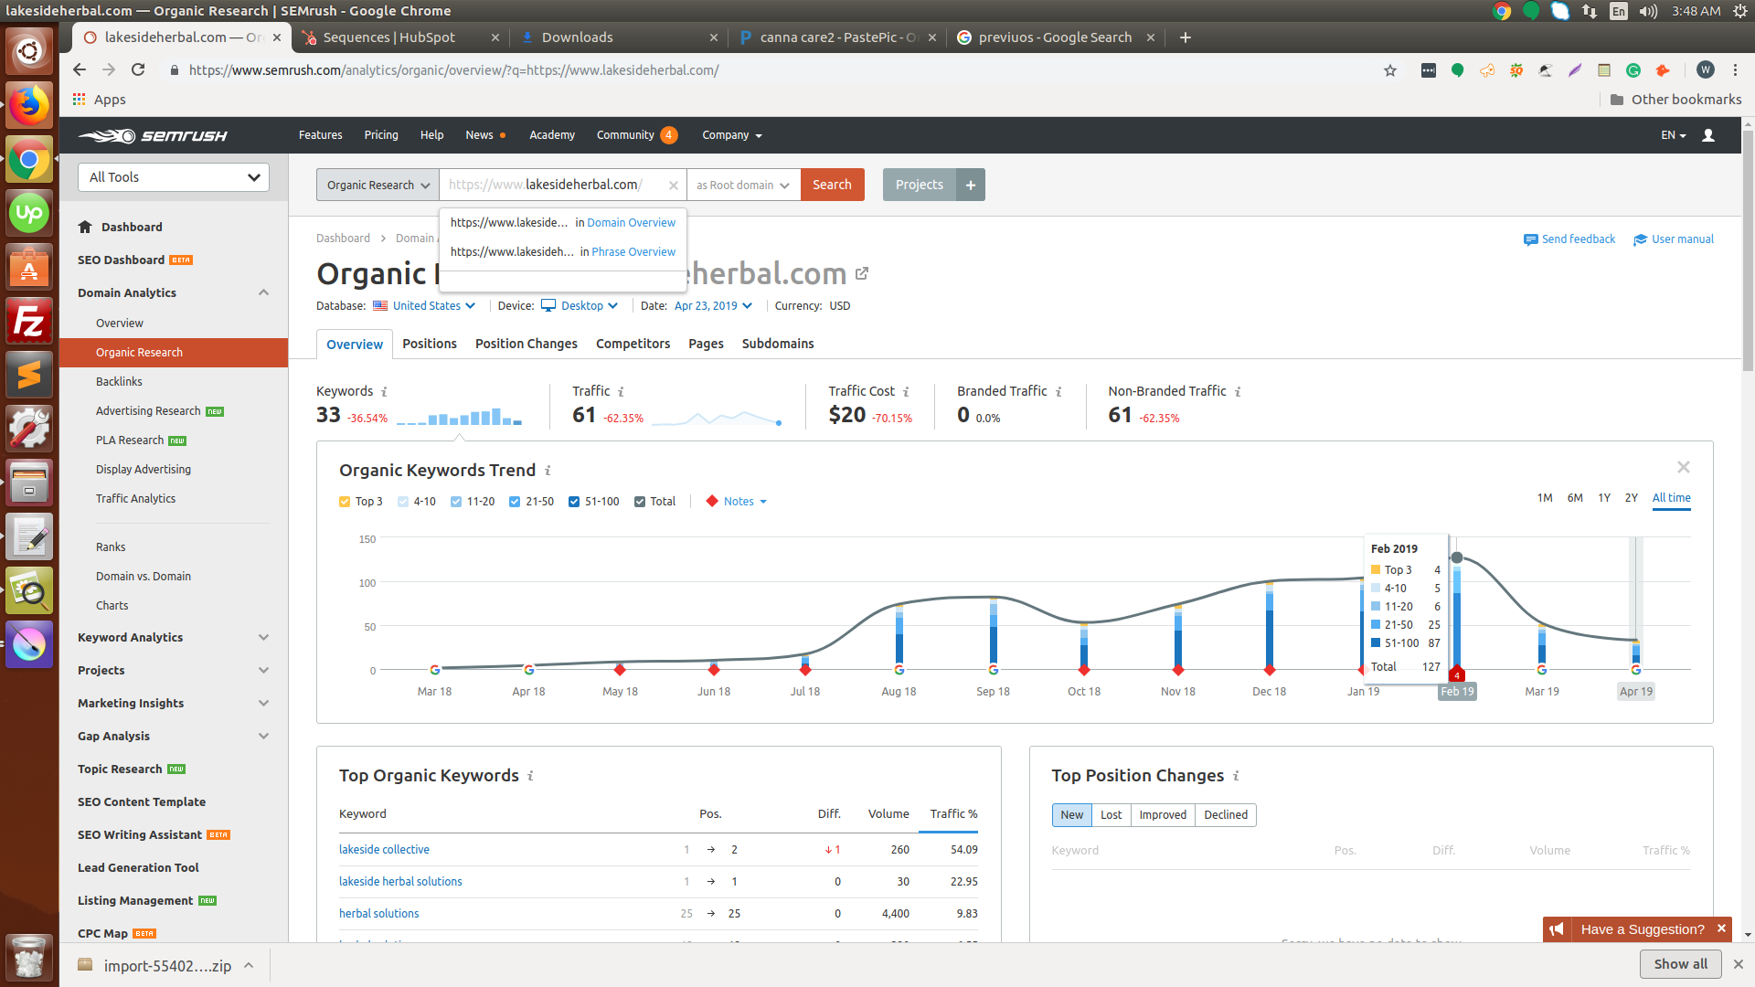1755x987 pixels.
Task: Open FileZilla from the Ubuntu dock
Action: click(29, 321)
